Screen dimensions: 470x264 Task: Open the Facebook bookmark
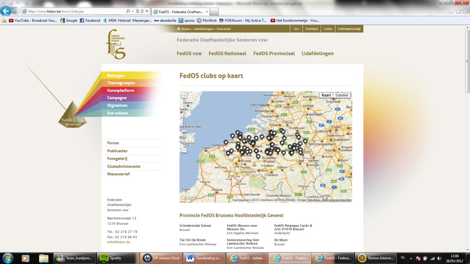click(x=90, y=20)
